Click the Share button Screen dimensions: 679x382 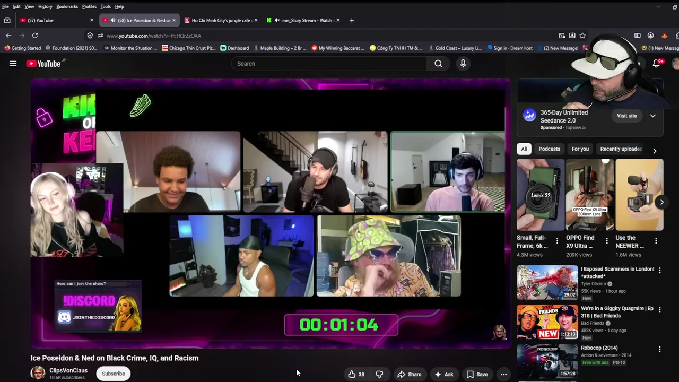[410, 375]
